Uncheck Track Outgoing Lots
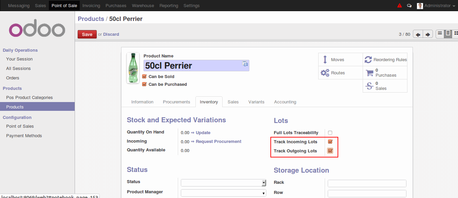The width and height of the screenshot is (458, 198). click(330, 151)
